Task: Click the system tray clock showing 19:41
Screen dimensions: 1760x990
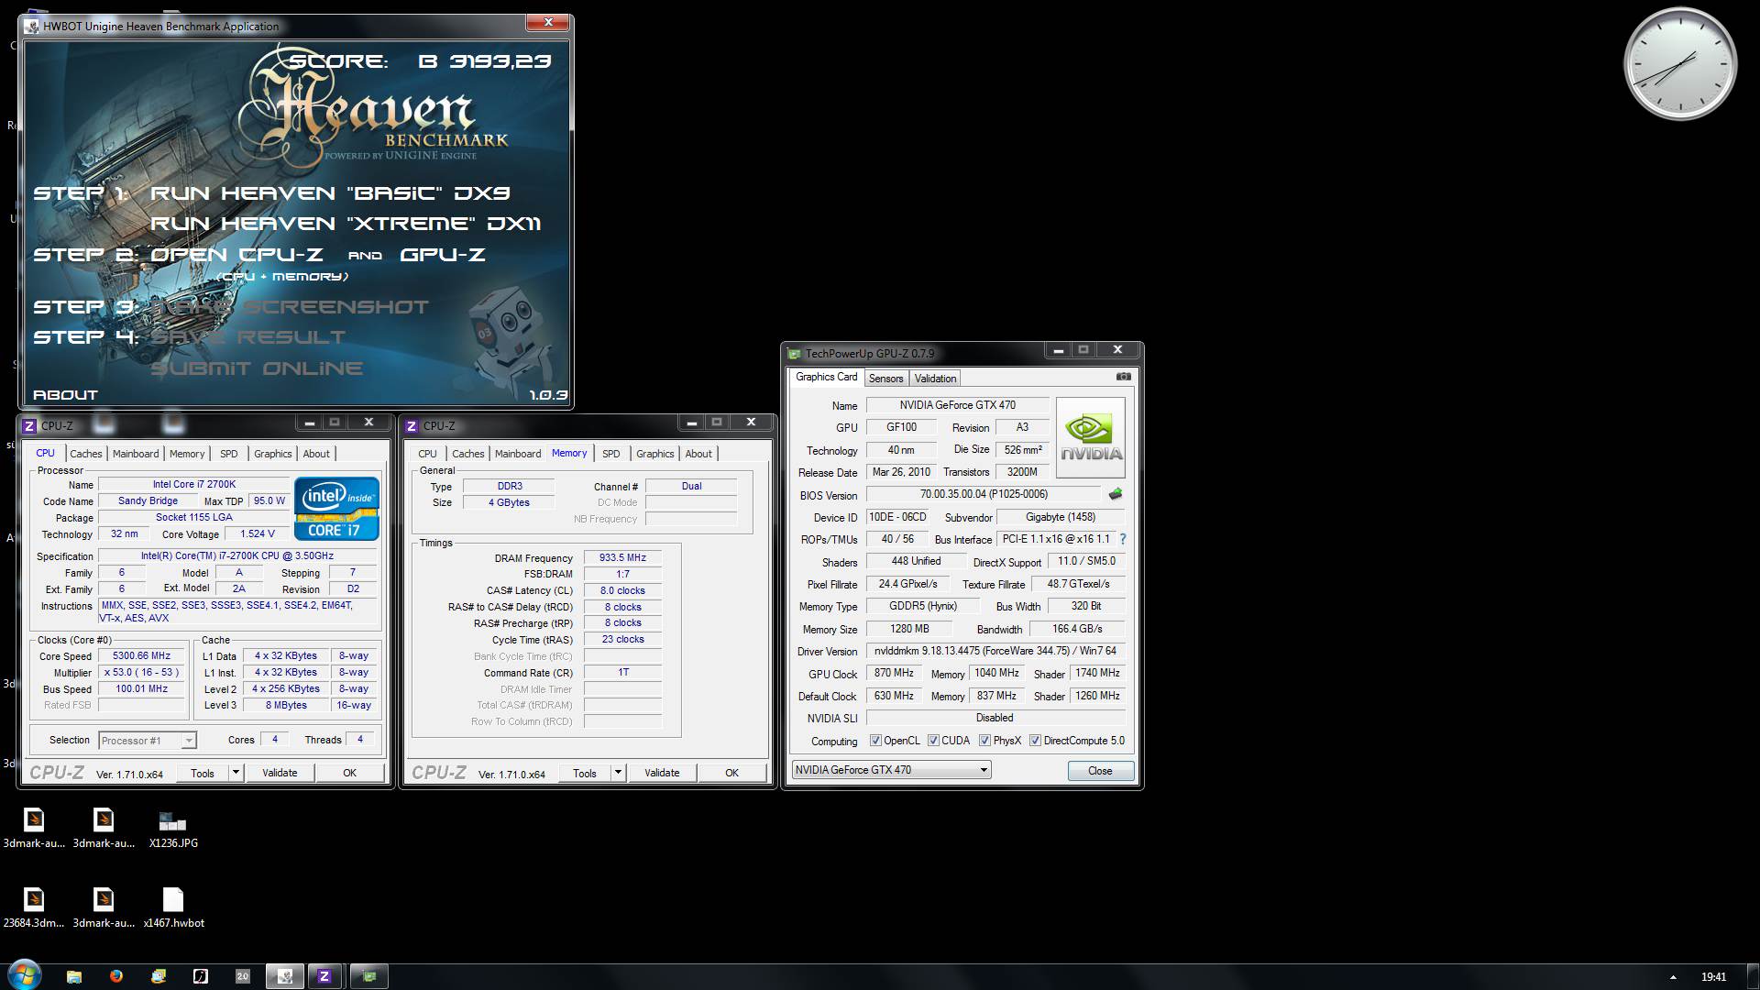Action: (1713, 977)
